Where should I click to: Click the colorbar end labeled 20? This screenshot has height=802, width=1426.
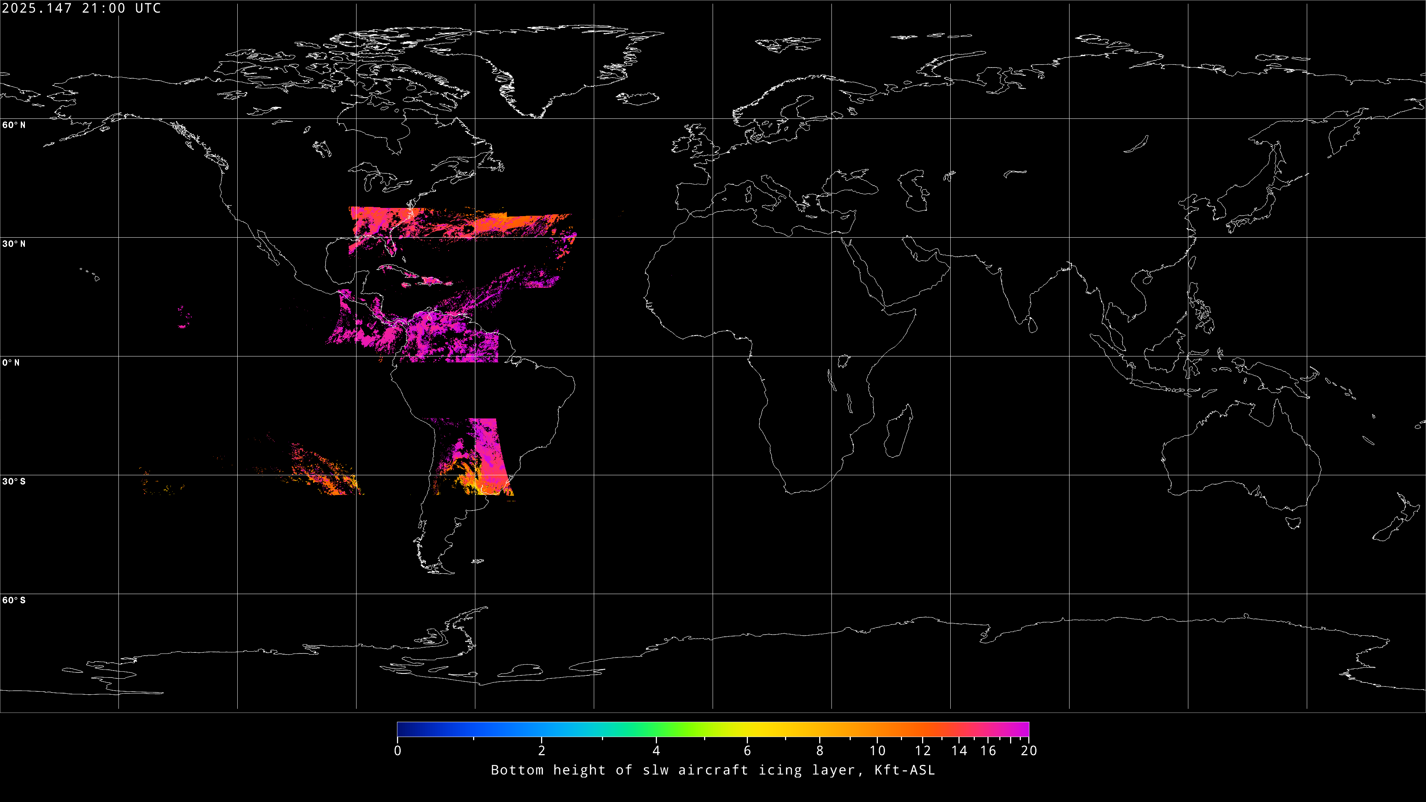[1029, 750]
